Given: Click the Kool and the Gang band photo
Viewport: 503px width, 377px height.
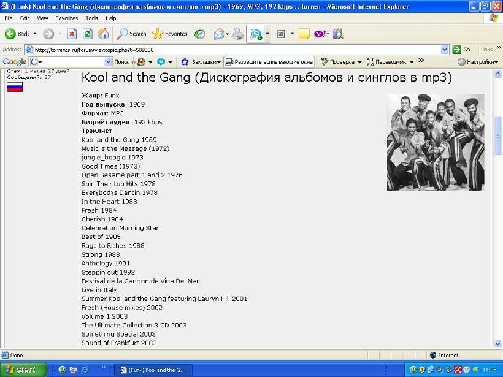Looking at the screenshot, I should tap(436, 142).
